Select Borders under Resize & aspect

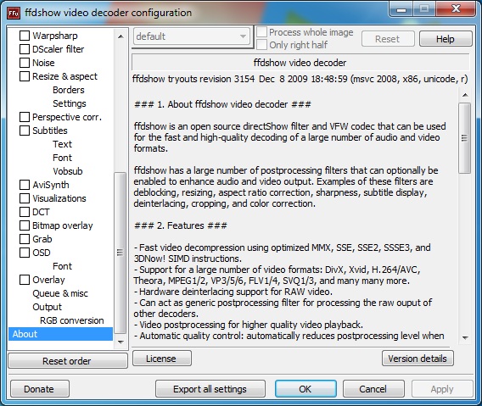(x=69, y=90)
